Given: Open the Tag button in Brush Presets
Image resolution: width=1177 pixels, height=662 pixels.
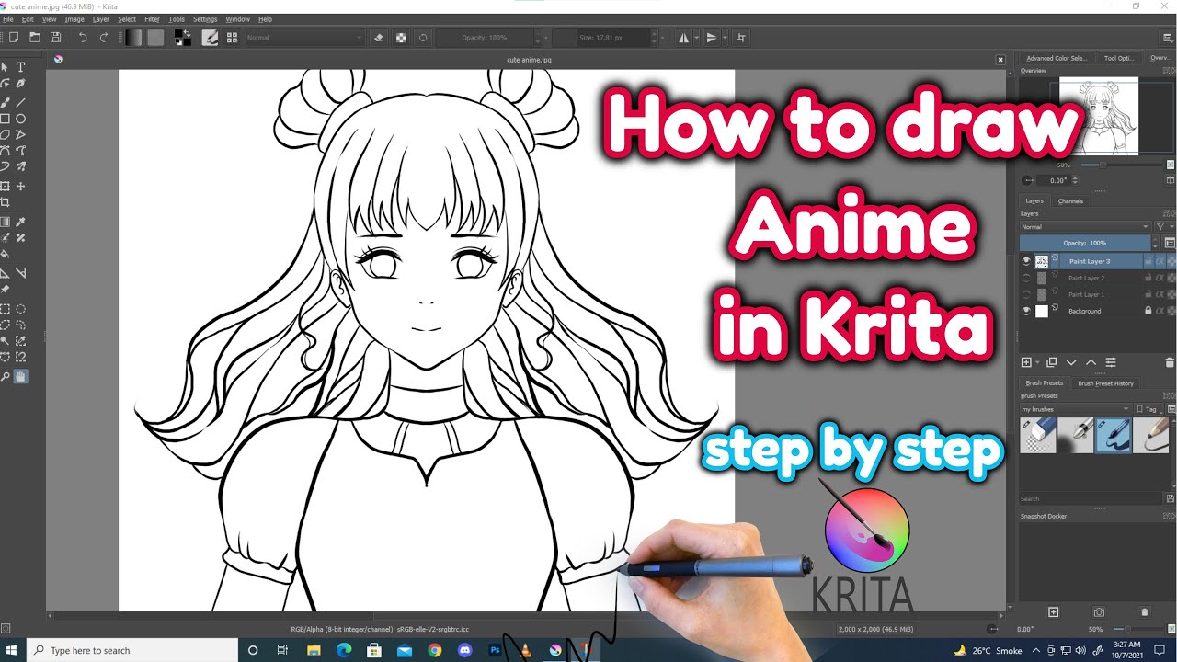Looking at the screenshot, I should pos(1149,409).
